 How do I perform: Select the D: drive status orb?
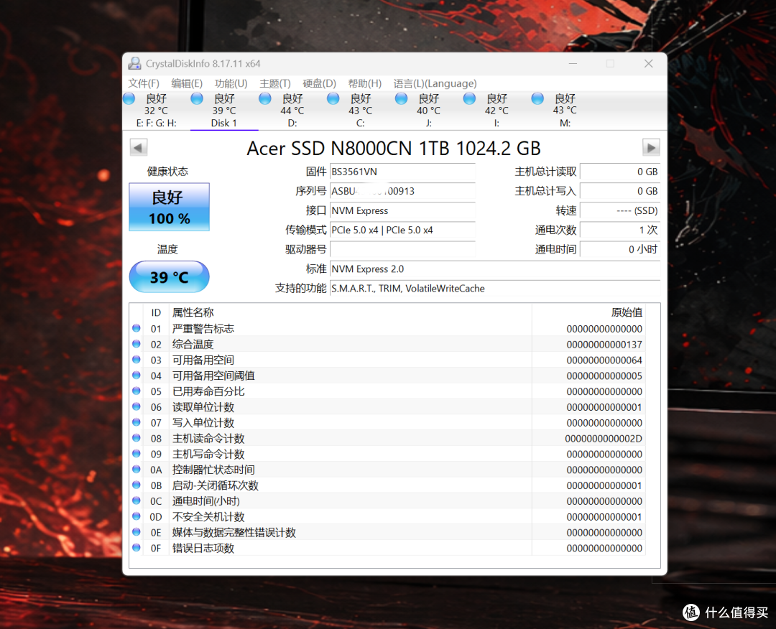click(265, 98)
